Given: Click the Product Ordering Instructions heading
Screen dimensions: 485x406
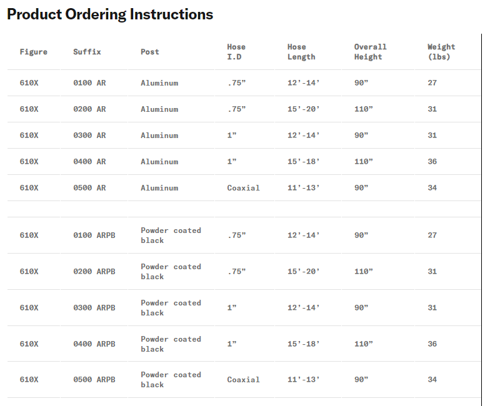Looking at the screenshot, I should tap(110, 14).
